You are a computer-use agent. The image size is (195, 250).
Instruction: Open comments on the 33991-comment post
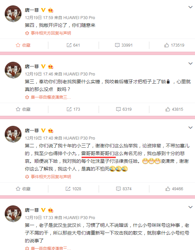tap(124, 45)
